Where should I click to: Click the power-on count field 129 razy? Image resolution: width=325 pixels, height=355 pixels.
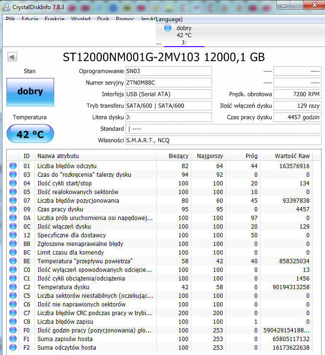point(298,106)
